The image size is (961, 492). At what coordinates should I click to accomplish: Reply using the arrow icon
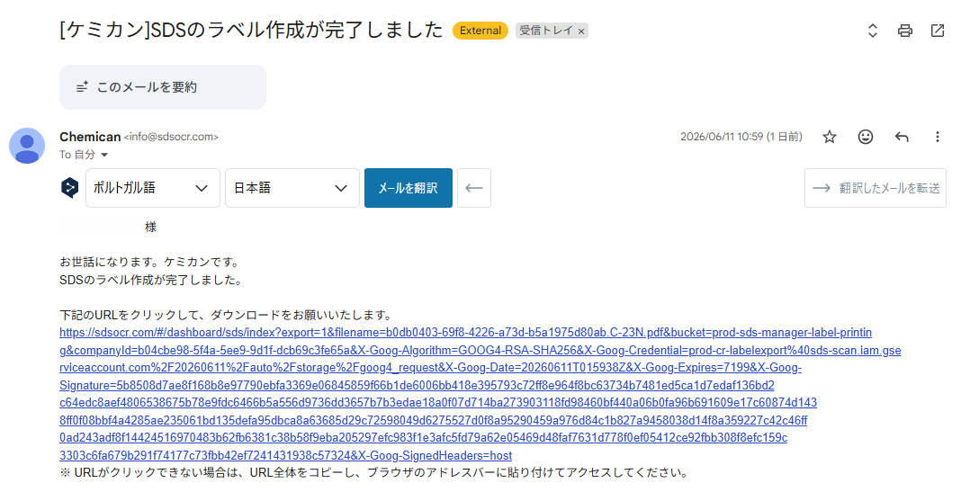click(x=901, y=137)
